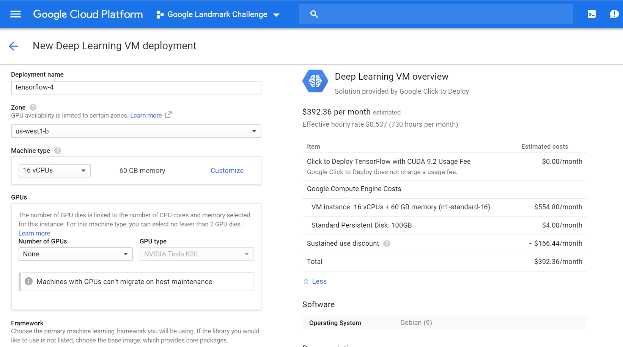Click the Google Cloud Platform logo text
623x347 pixels.
tap(88, 14)
